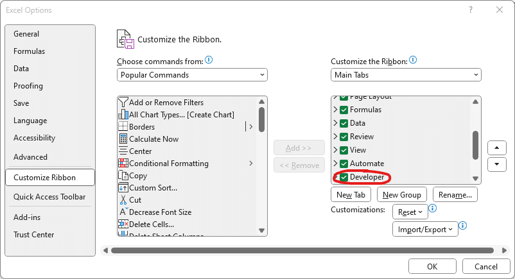Disable the Review tab checkbox

click(344, 137)
